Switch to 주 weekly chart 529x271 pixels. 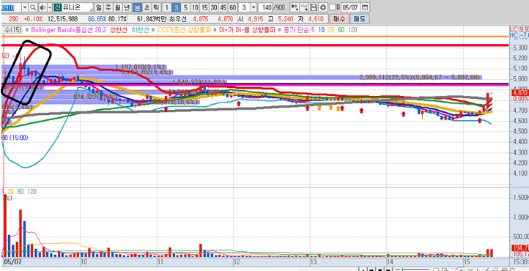pyautogui.click(x=108, y=7)
